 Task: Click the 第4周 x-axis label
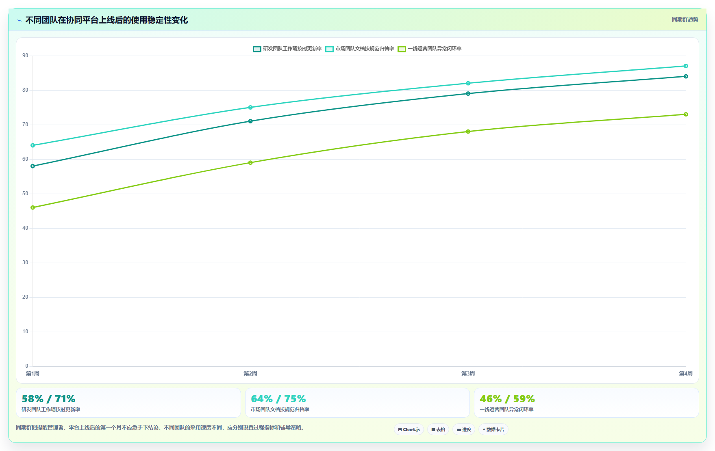coord(686,373)
